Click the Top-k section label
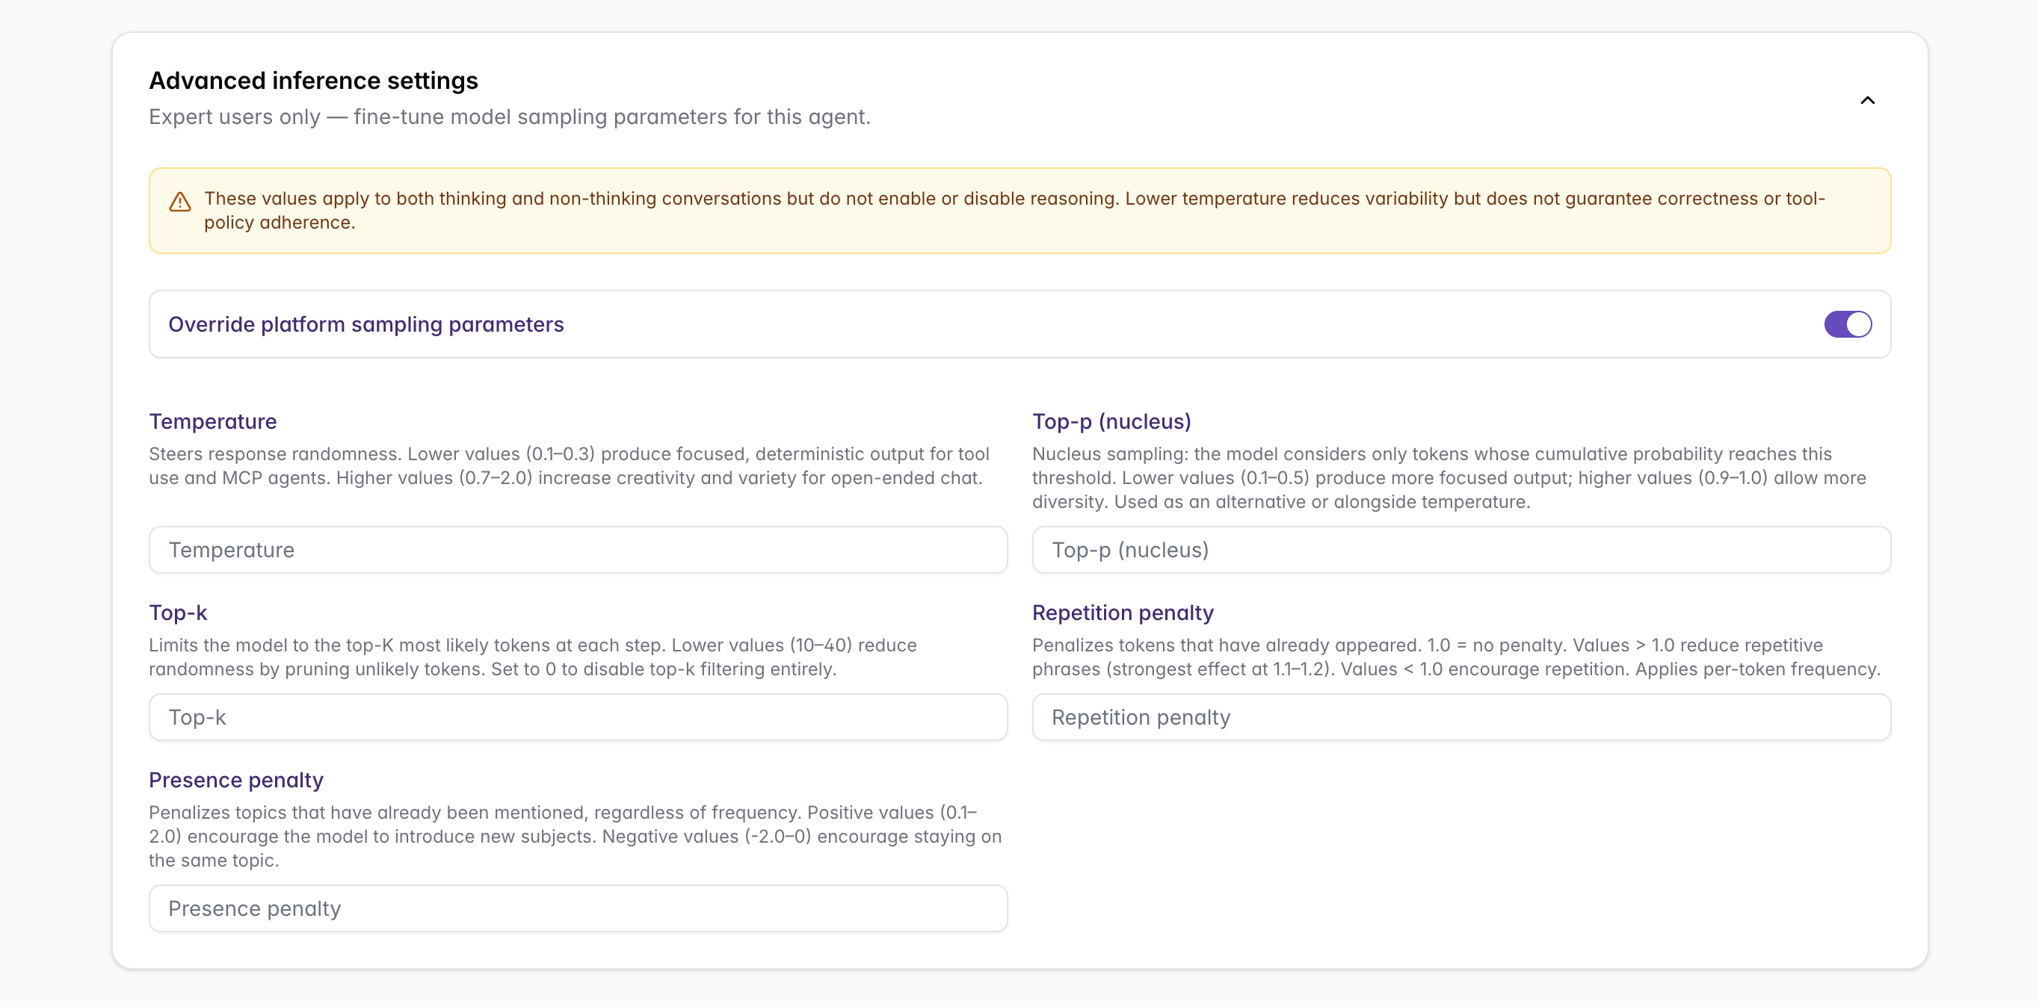 pyautogui.click(x=178, y=613)
